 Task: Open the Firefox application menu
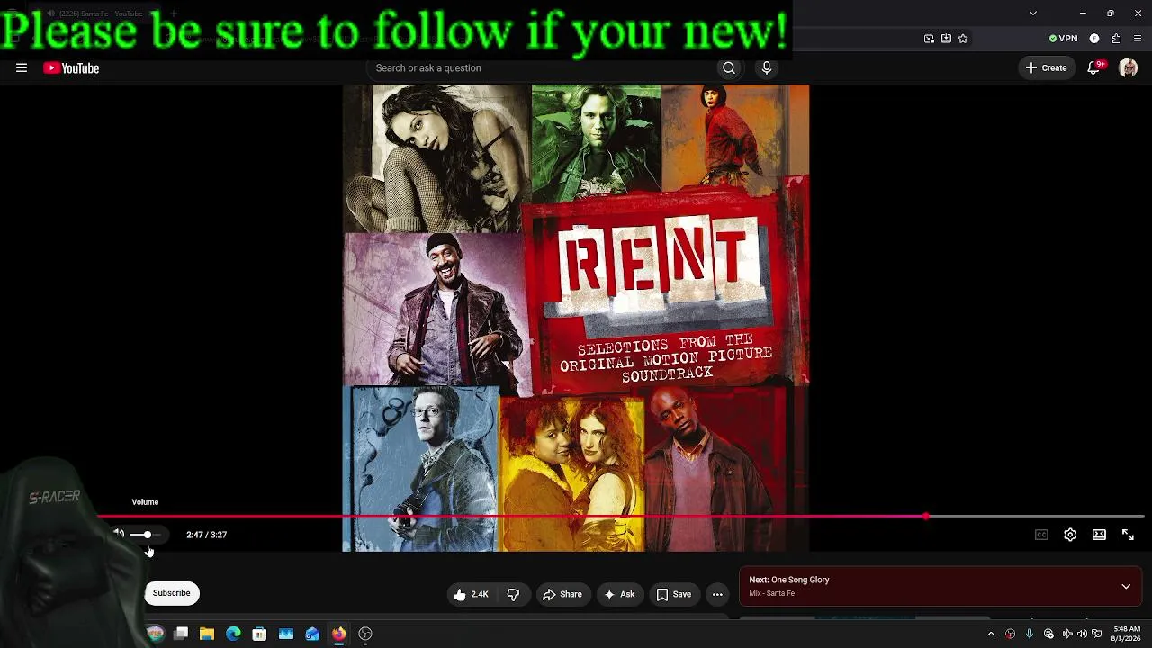[1138, 39]
